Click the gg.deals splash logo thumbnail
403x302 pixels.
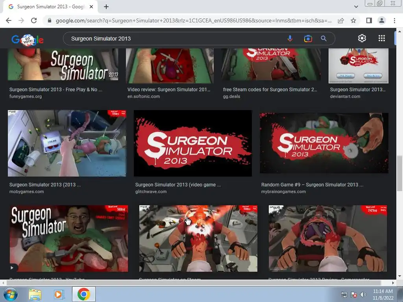(x=271, y=64)
